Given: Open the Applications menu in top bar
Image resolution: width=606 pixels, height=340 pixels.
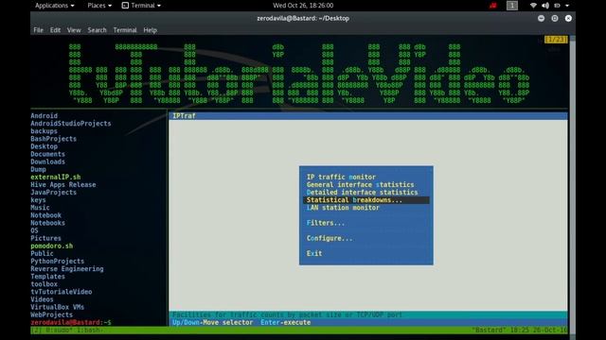Looking at the screenshot, I should 55,6.
